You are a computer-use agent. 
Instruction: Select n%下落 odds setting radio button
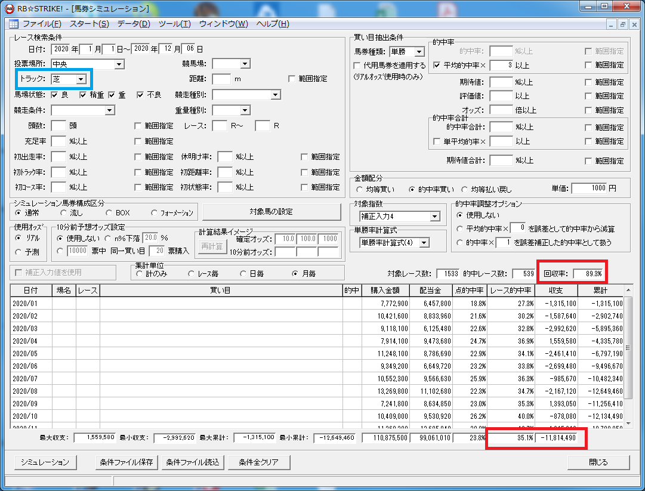(x=108, y=238)
